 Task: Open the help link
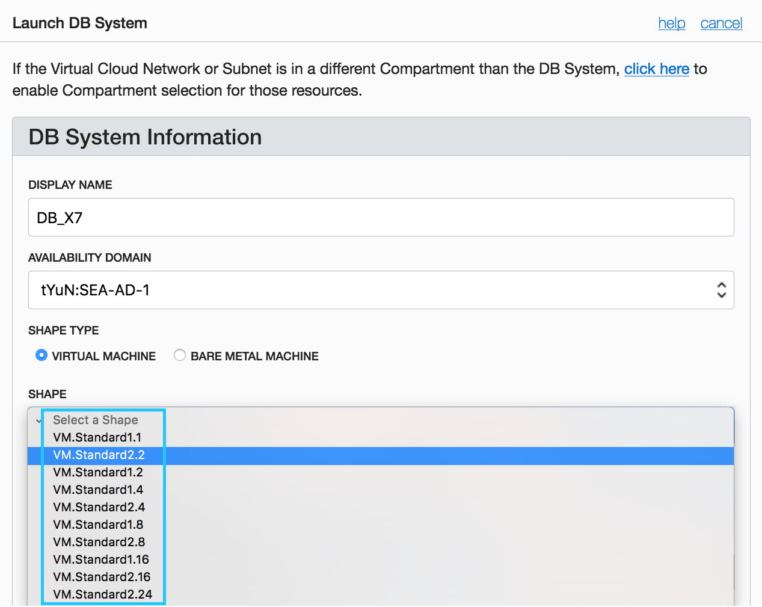(671, 23)
